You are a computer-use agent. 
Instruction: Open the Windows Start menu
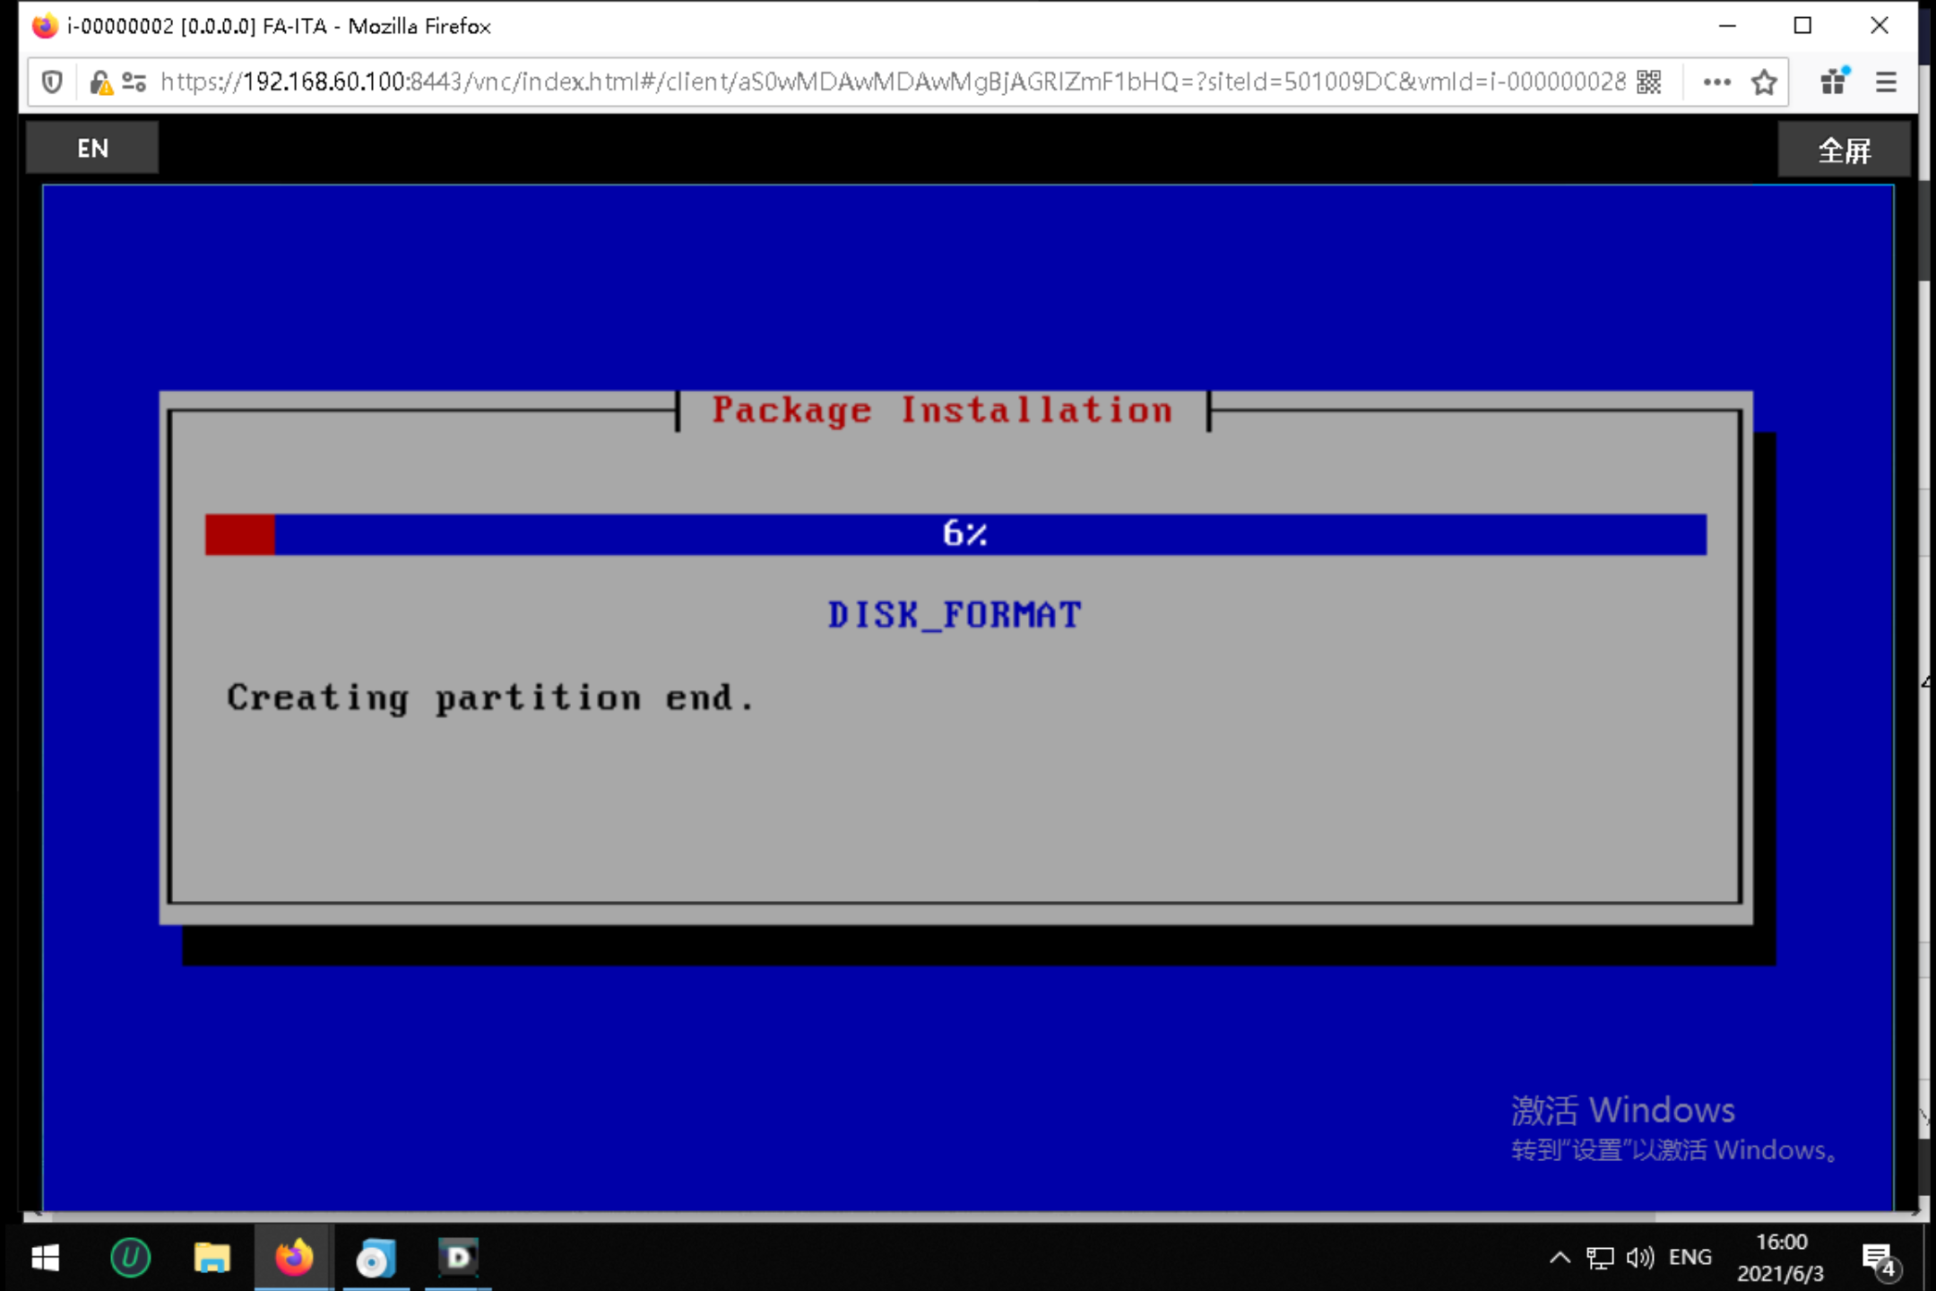[x=45, y=1258]
